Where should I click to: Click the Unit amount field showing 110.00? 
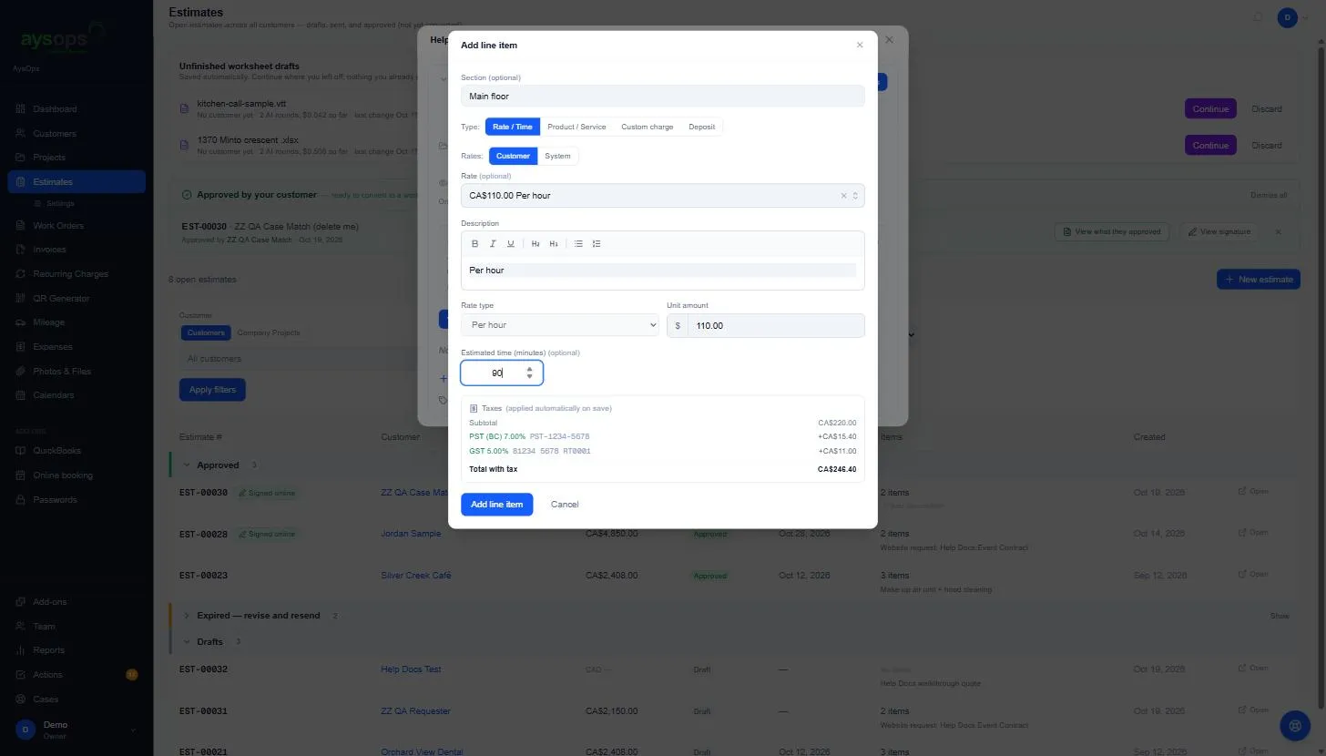776,325
